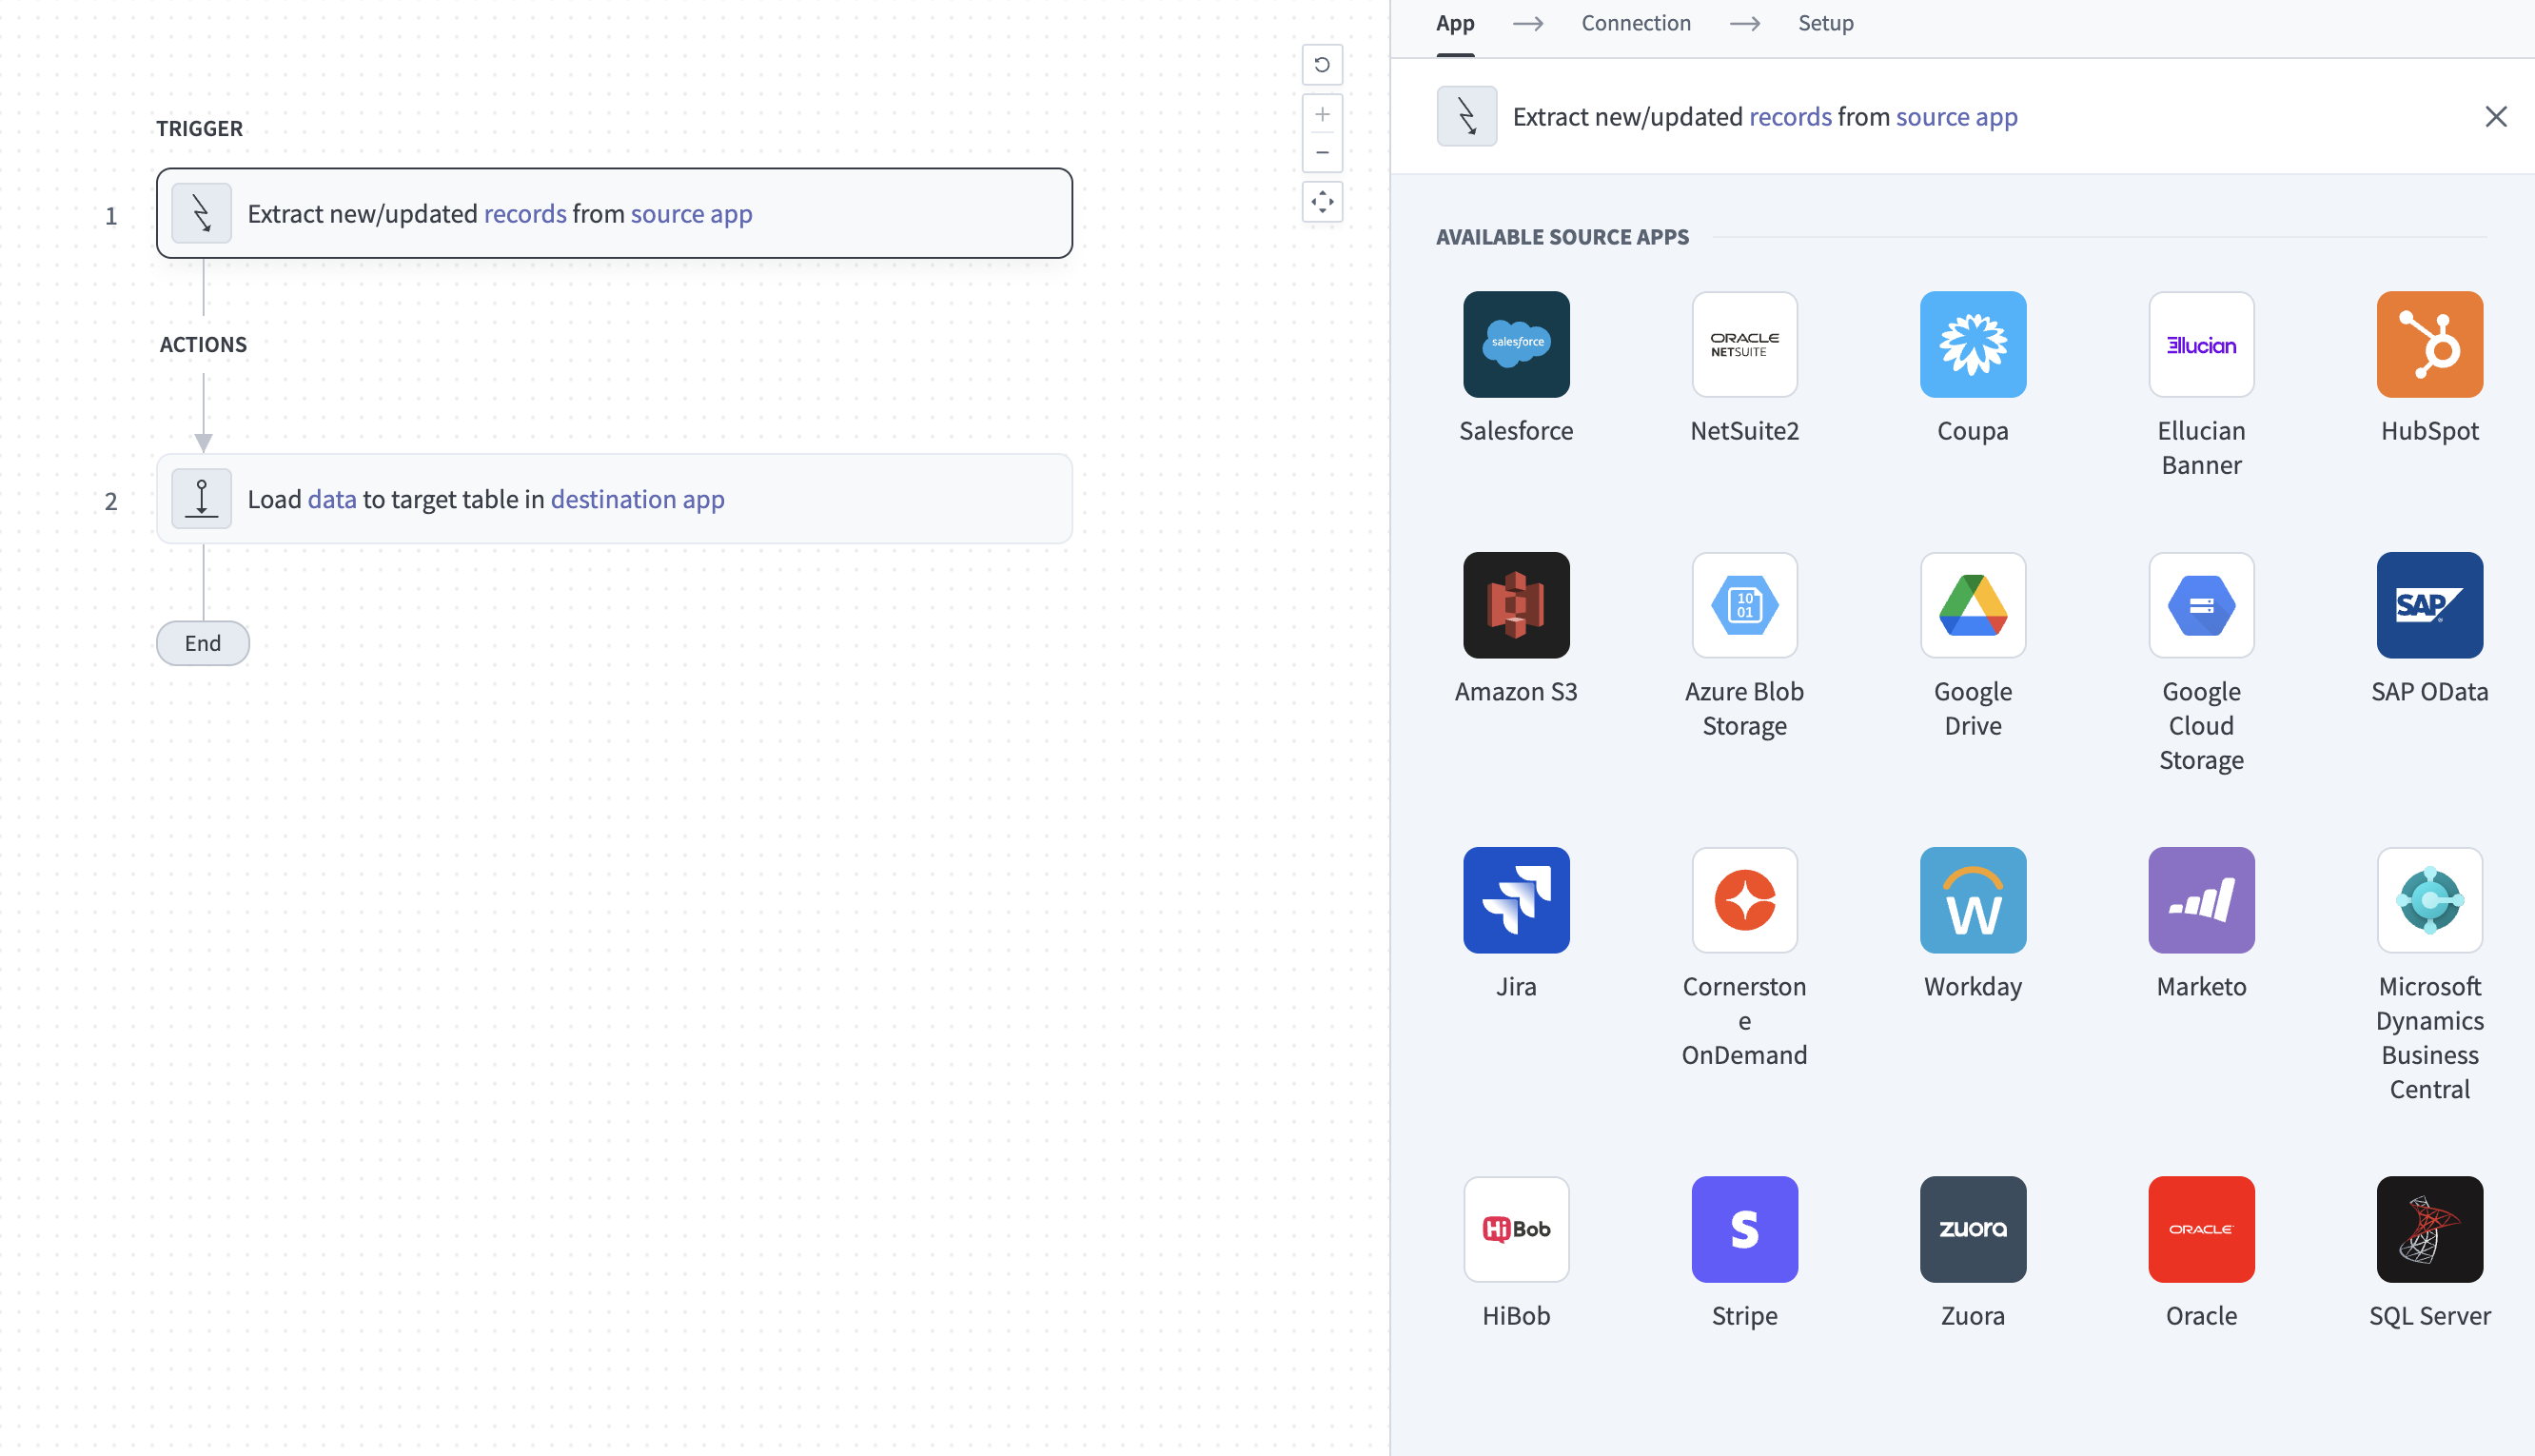Pick the Azure Blob Storage icon
The width and height of the screenshot is (2535, 1456).
(1744, 605)
